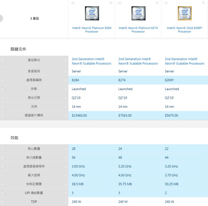Open Intel Xeon Platinum 8274 Processor link
The height and width of the screenshot is (206, 208).
coord(138,30)
